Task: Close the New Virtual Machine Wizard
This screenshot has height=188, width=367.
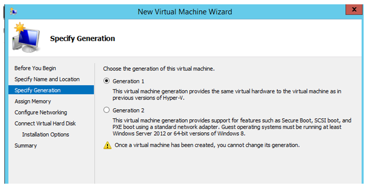Action: 354,10
